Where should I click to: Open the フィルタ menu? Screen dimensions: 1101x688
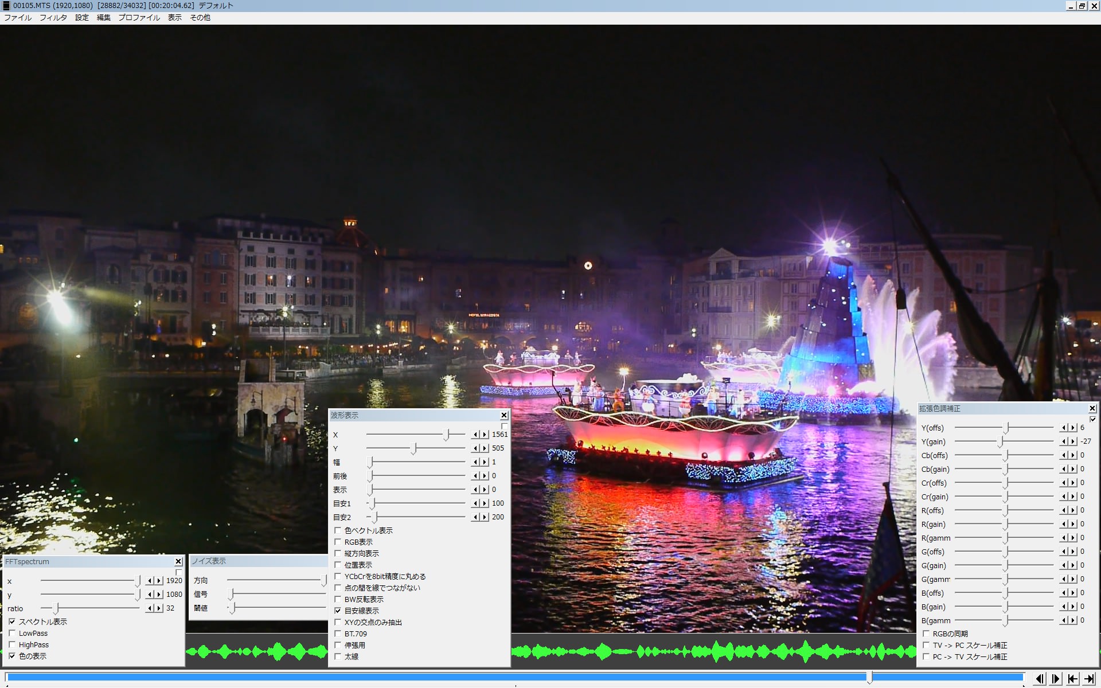point(53,18)
